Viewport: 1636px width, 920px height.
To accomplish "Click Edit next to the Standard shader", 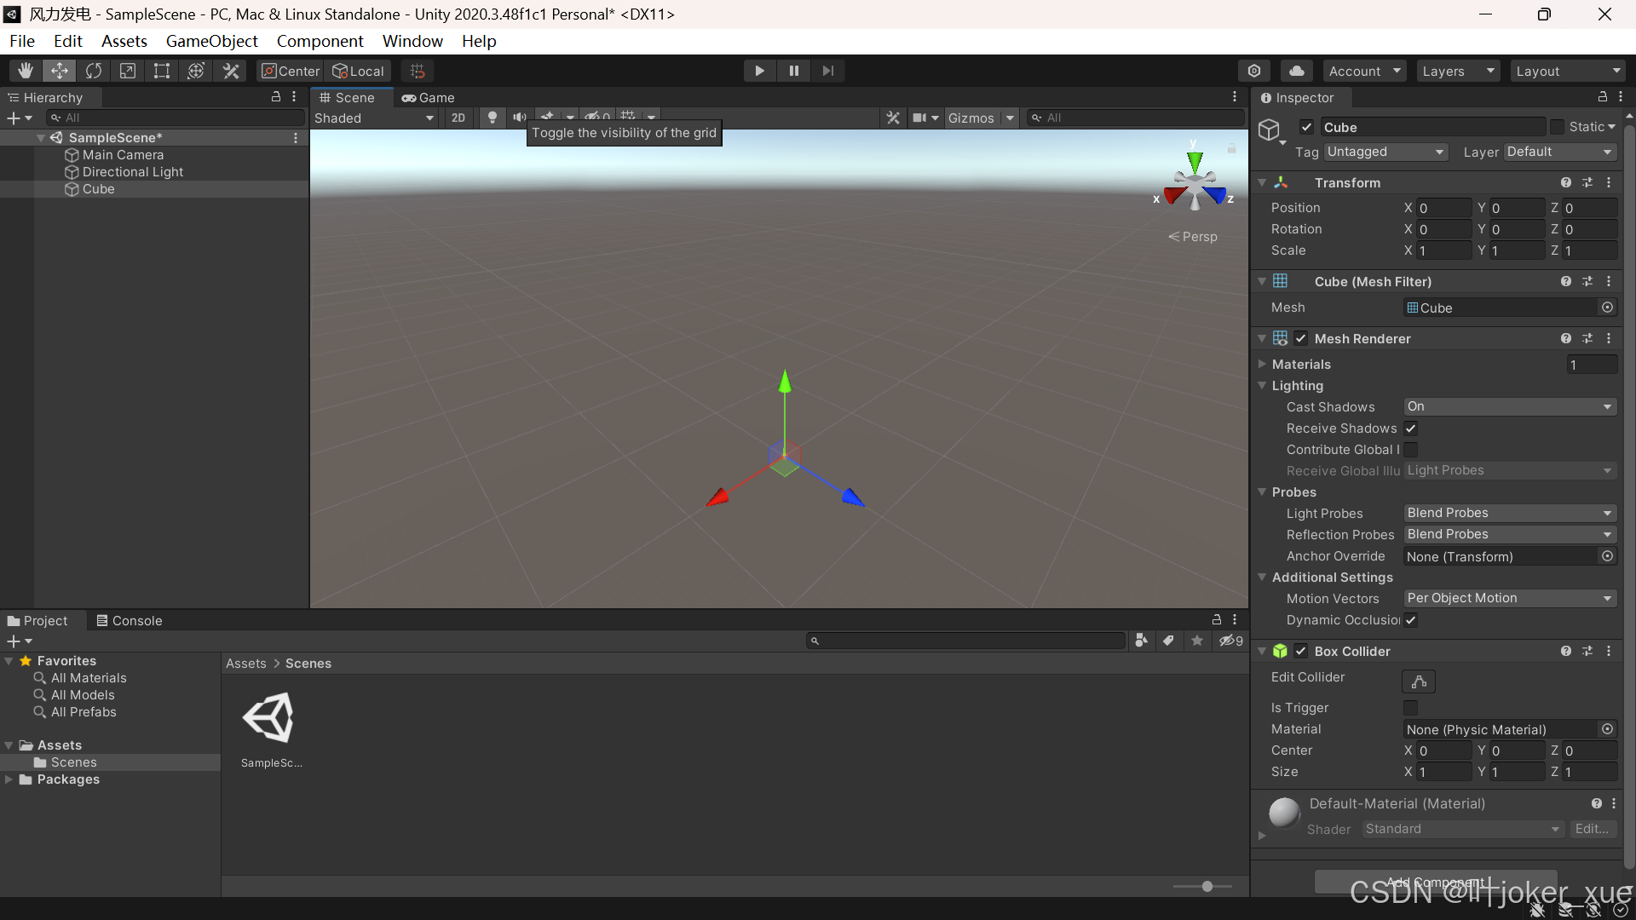I will pyautogui.click(x=1593, y=829).
